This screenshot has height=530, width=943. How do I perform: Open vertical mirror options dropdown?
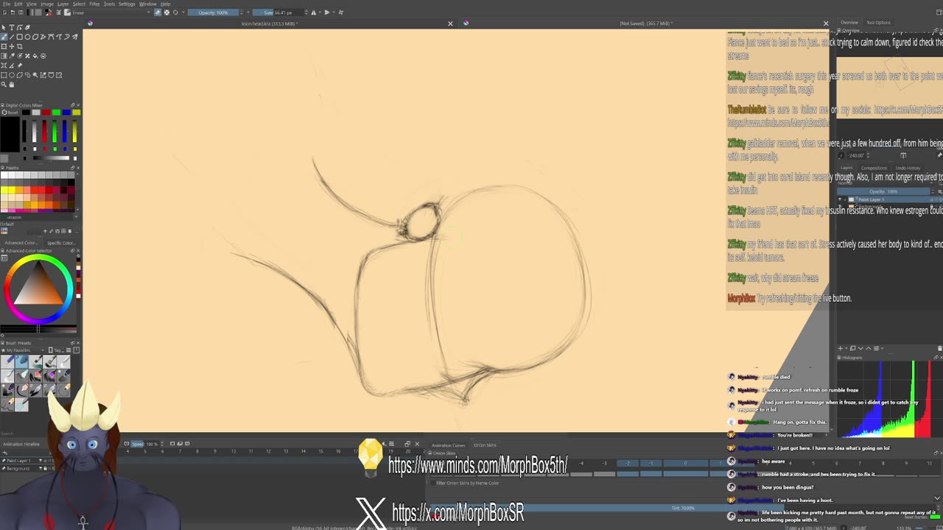point(334,13)
